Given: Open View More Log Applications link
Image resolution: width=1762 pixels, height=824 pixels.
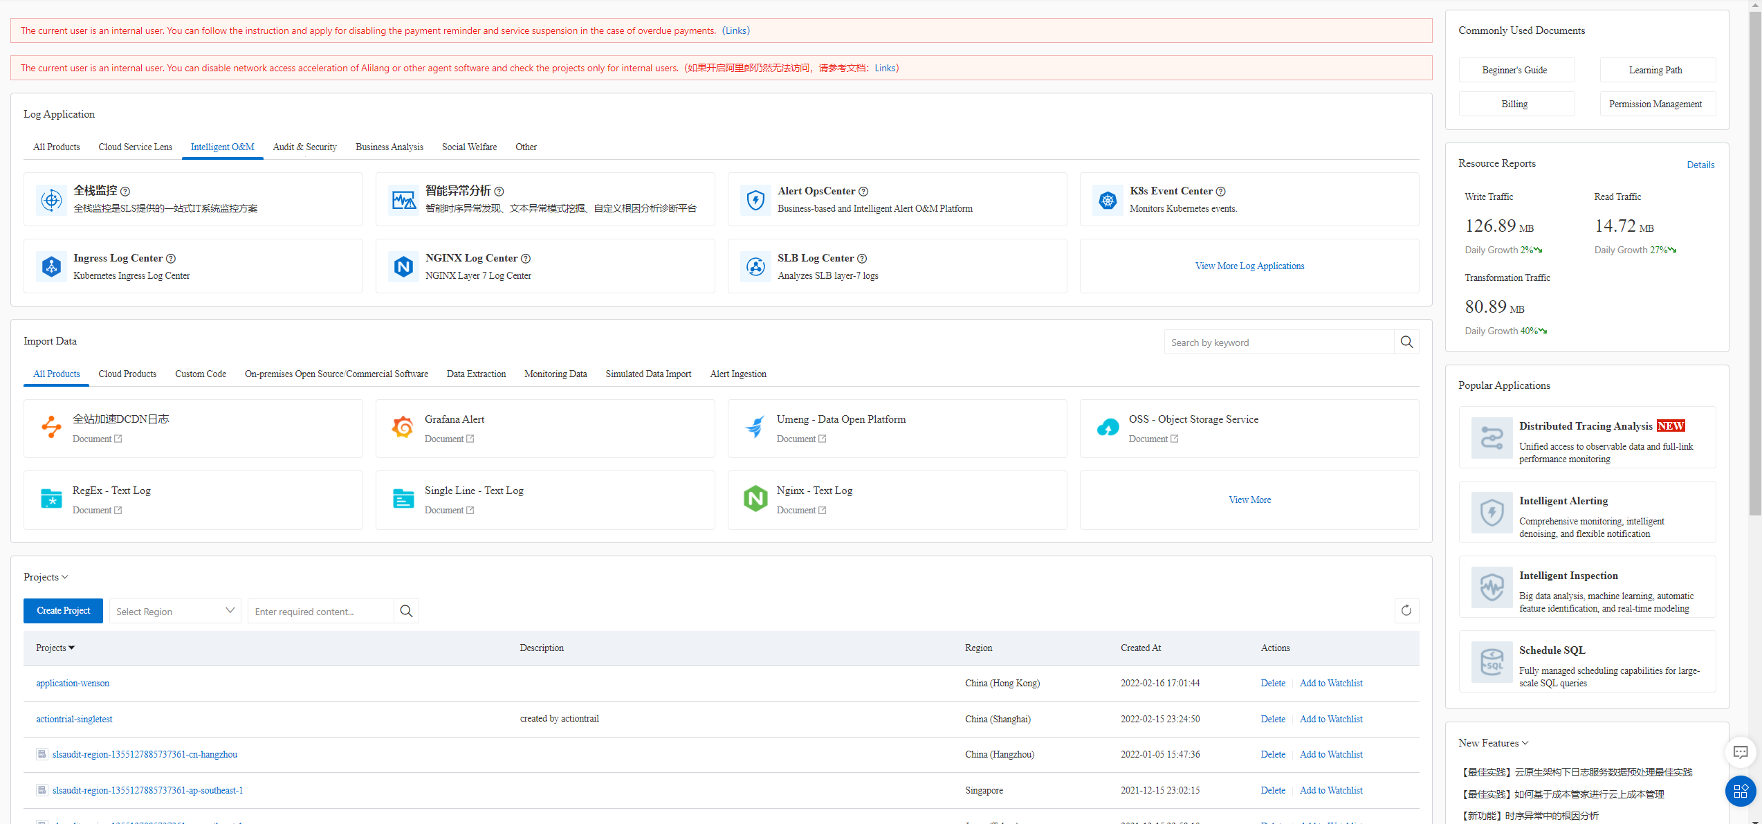Looking at the screenshot, I should pos(1249,266).
